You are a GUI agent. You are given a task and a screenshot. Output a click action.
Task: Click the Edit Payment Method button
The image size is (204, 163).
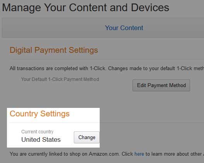coord(161,86)
